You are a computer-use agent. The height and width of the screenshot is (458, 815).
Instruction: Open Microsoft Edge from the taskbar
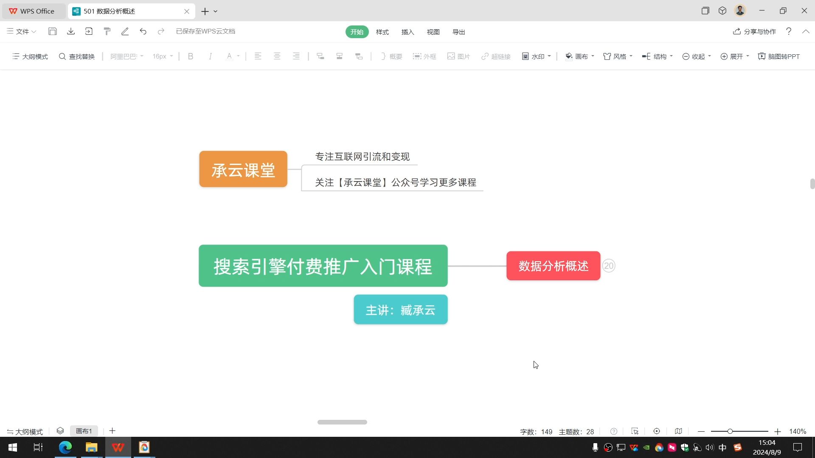point(65,447)
